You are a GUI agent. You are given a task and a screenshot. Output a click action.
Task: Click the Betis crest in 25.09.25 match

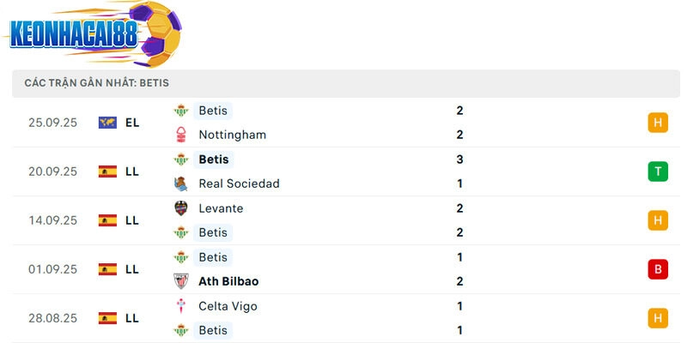181,111
